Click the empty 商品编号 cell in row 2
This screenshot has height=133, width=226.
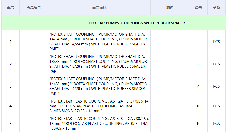(34, 64)
